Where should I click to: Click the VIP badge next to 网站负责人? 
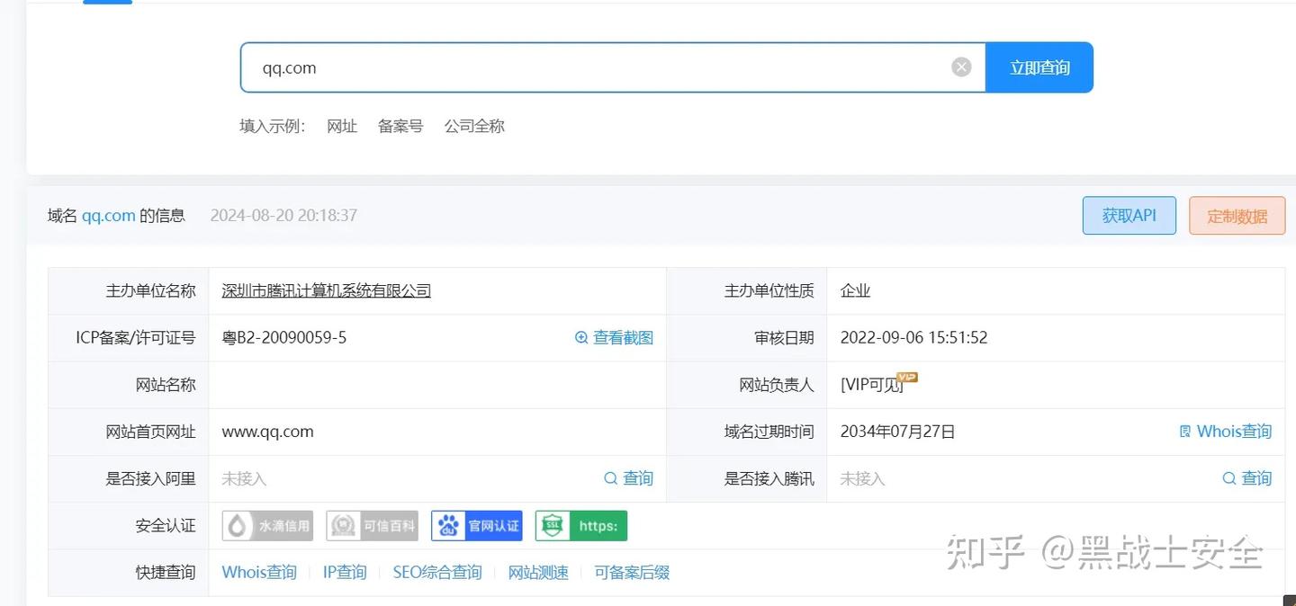coord(907,378)
